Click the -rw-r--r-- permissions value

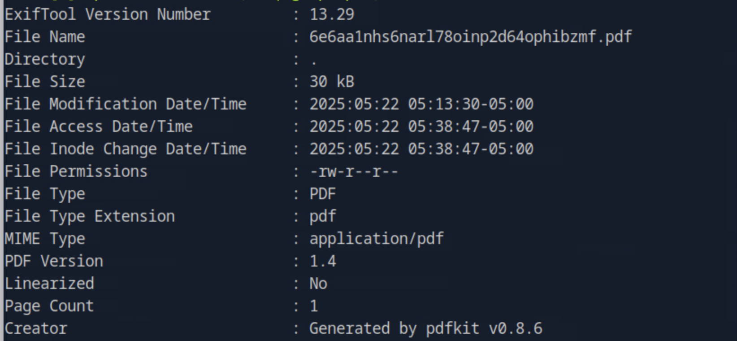[x=354, y=171]
